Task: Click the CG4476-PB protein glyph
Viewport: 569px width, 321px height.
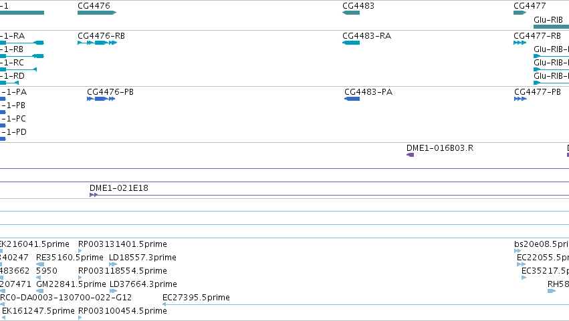Action: tap(101, 99)
